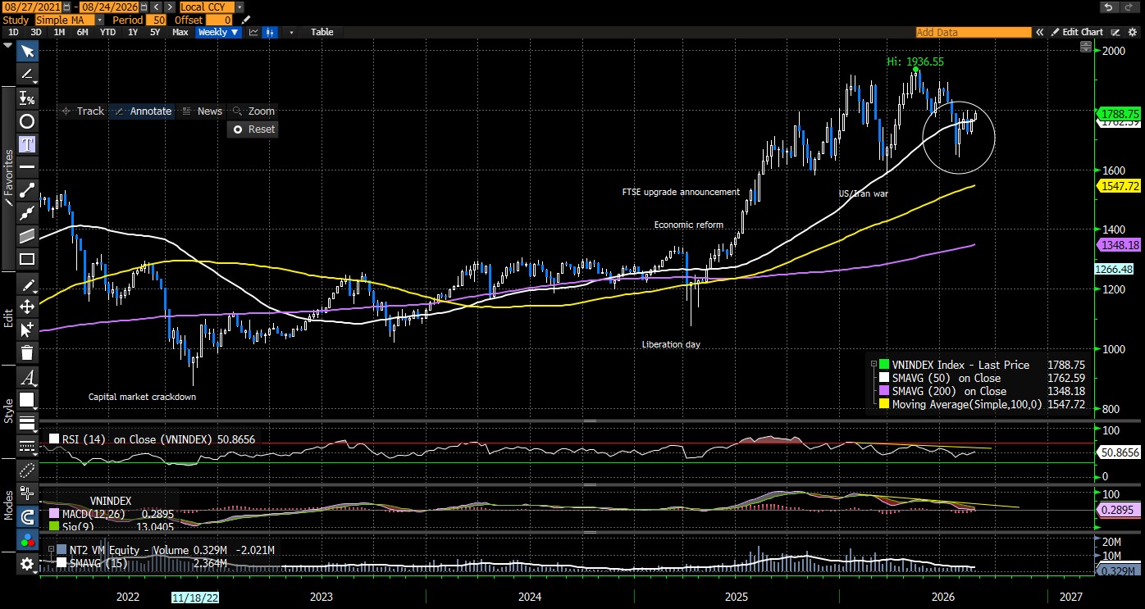Switch to line chart type
Viewport: 1145px width, 609px height.
[x=254, y=32]
